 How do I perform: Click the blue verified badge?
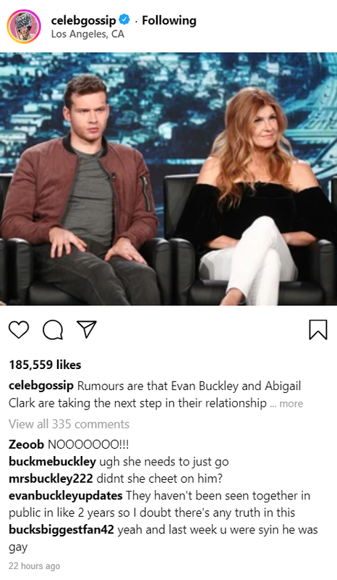[x=124, y=20]
